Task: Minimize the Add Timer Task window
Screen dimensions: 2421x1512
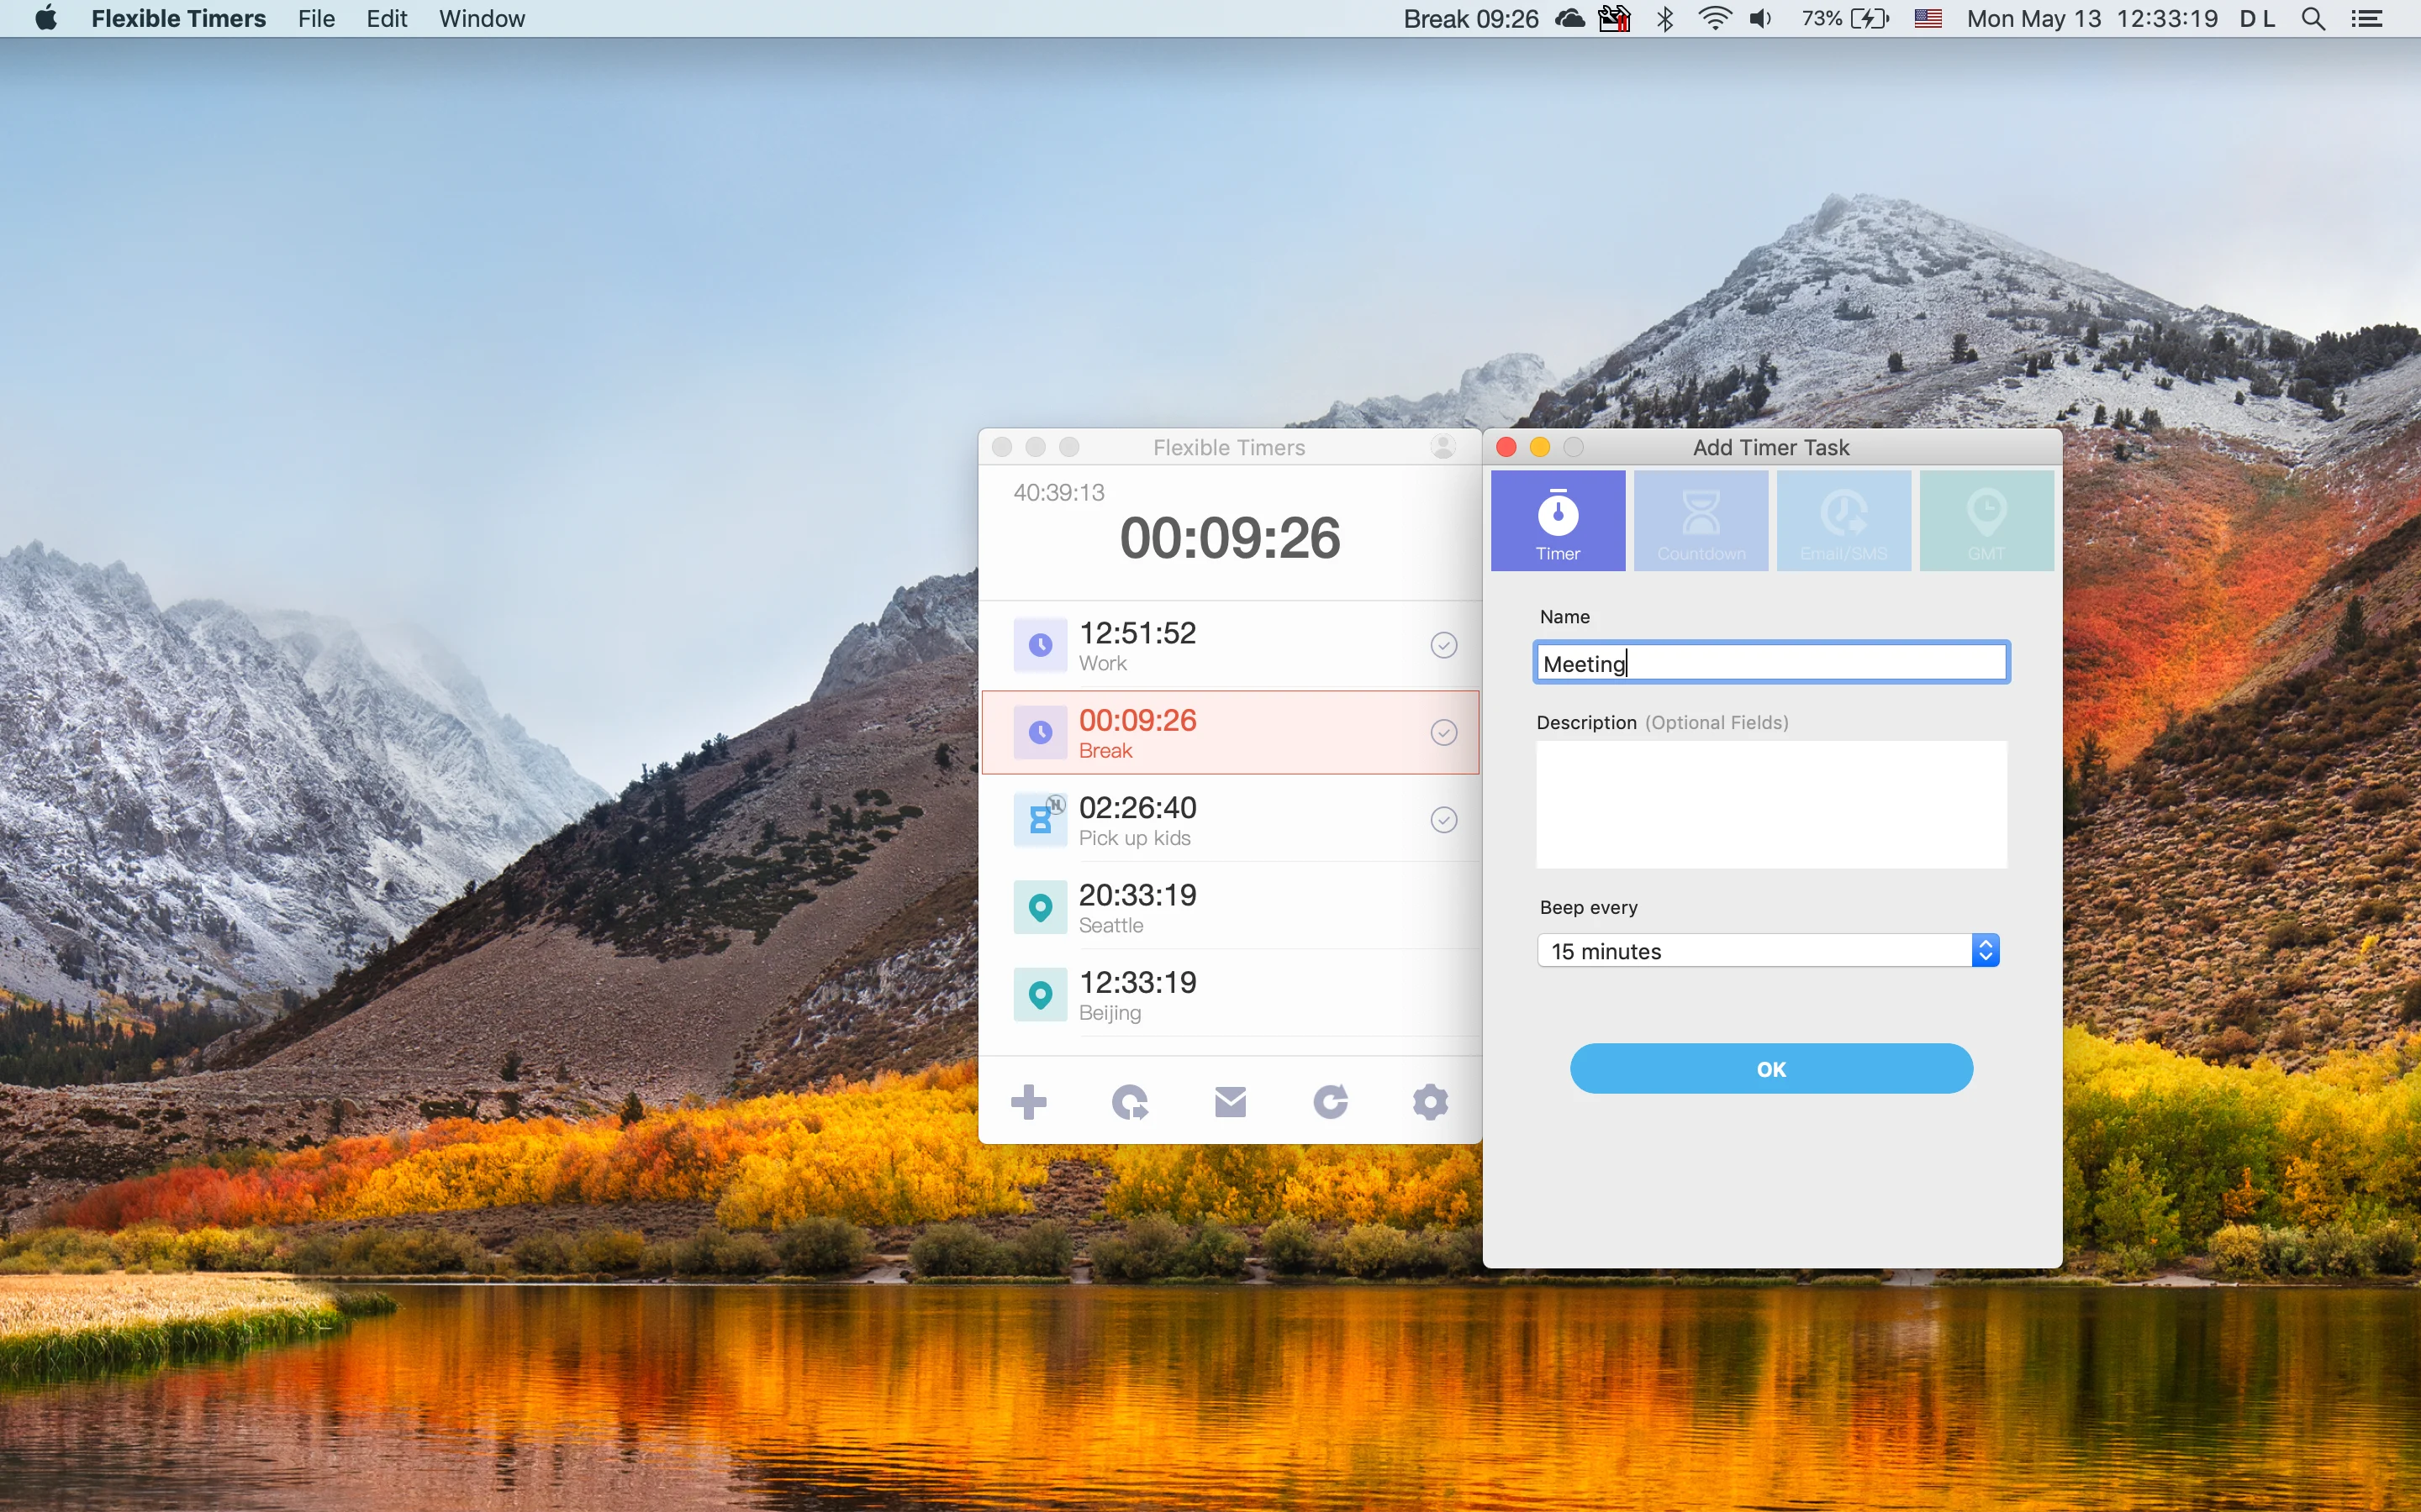Action: point(1540,447)
